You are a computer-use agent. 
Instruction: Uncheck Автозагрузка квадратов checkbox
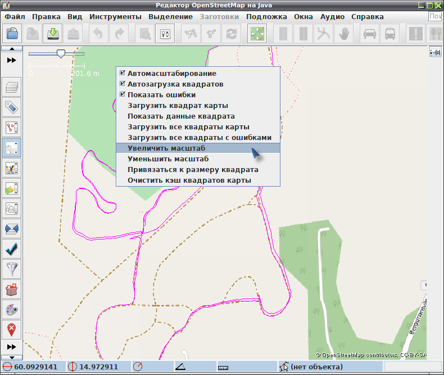(x=123, y=84)
